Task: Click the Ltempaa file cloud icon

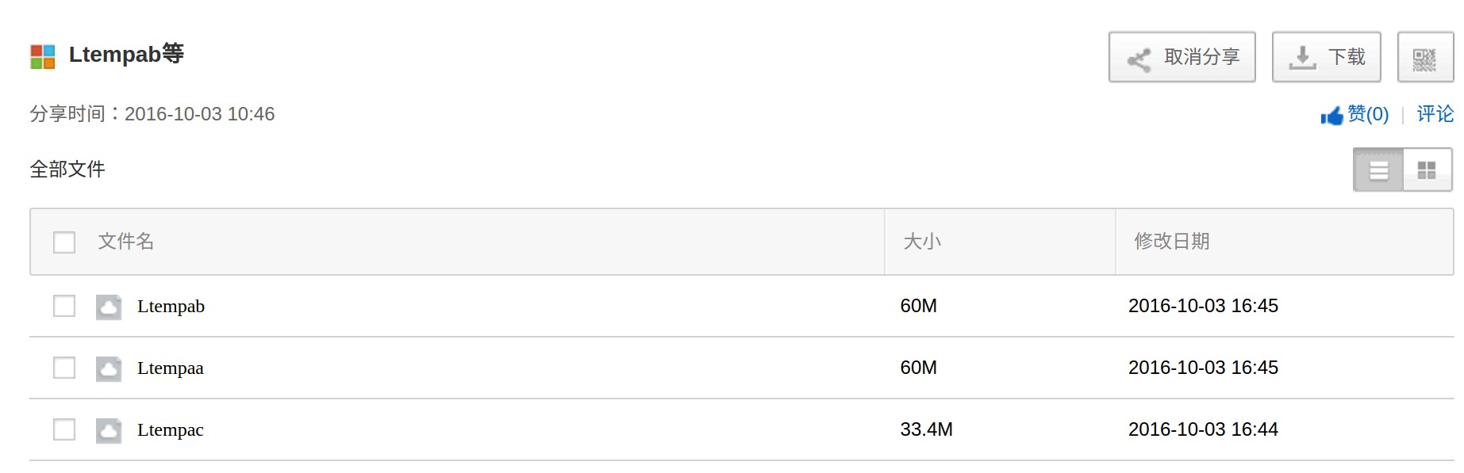Action: [109, 368]
